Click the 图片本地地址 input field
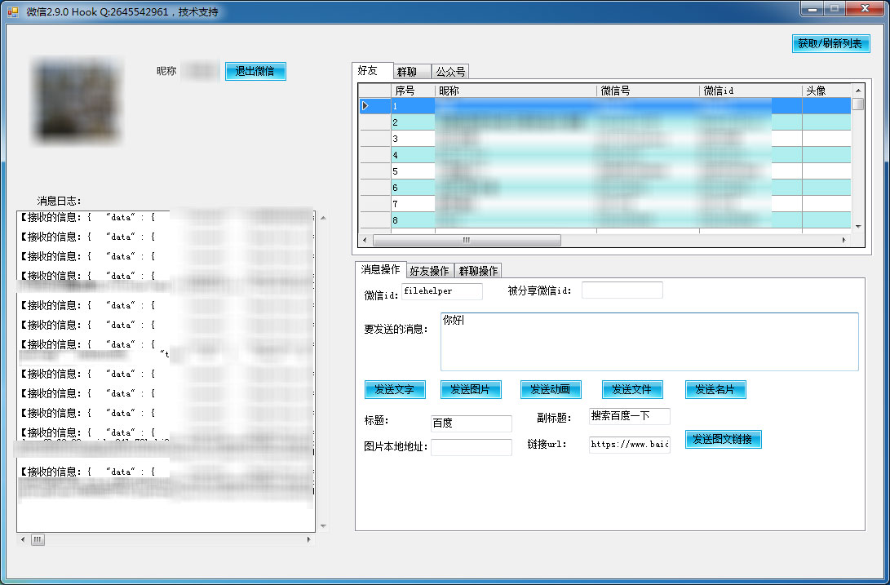Screen dimensions: 890x585 [472, 447]
